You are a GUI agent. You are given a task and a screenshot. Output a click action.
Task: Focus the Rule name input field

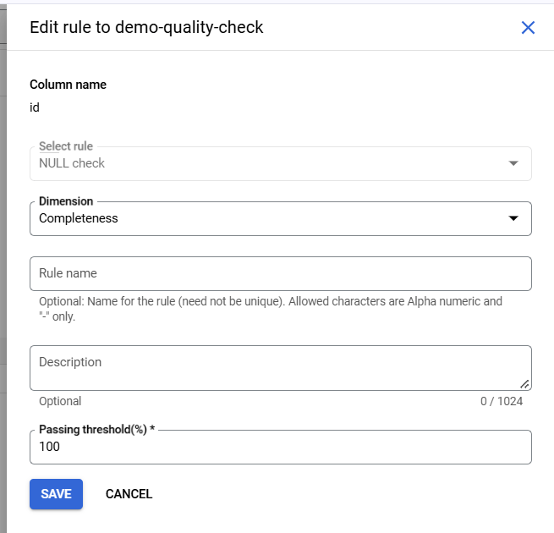280,273
